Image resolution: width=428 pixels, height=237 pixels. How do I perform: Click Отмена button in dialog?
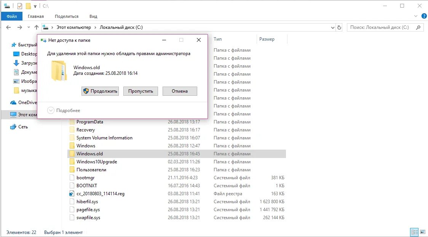pyautogui.click(x=180, y=91)
